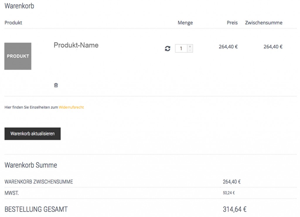The image size is (300, 217).
Task: Click the MwSt. amount 50,24 €
Action: tap(229, 193)
